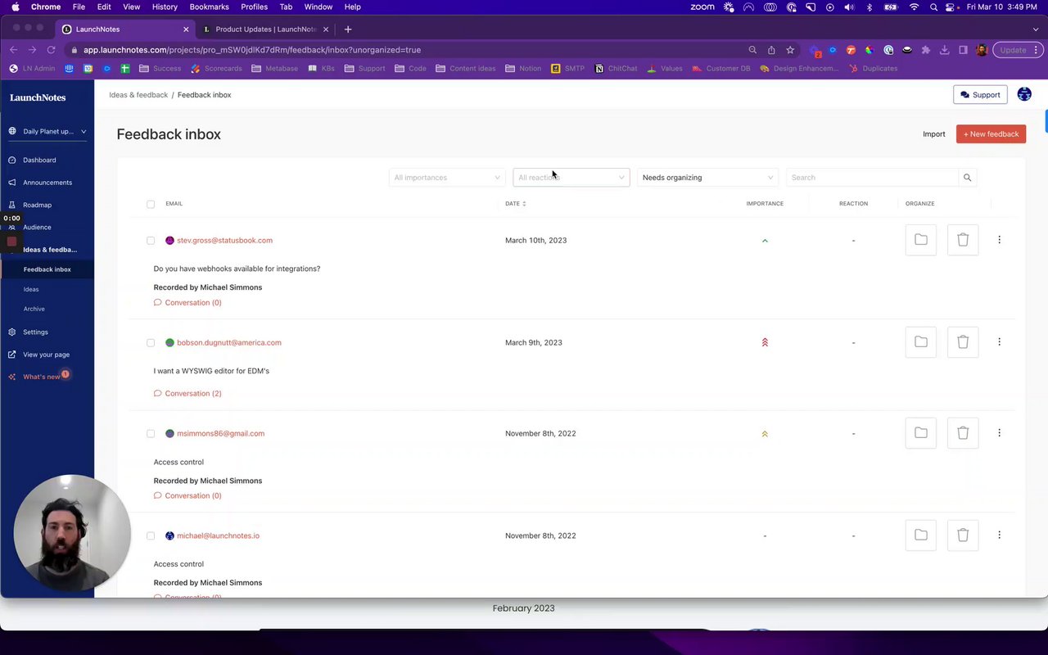
Task: Open What's new in the sidebar
Action: pyautogui.click(x=41, y=377)
